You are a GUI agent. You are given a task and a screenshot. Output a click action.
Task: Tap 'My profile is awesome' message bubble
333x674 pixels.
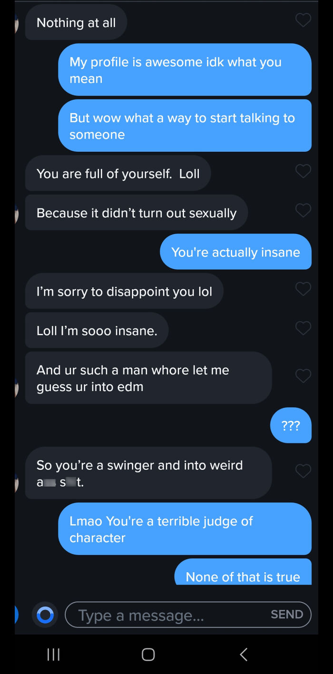click(185, 70)
